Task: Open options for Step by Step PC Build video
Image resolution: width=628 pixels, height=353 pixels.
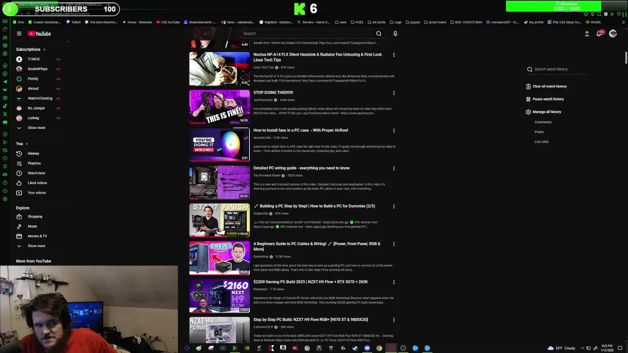Action: (x=393, y=320)
